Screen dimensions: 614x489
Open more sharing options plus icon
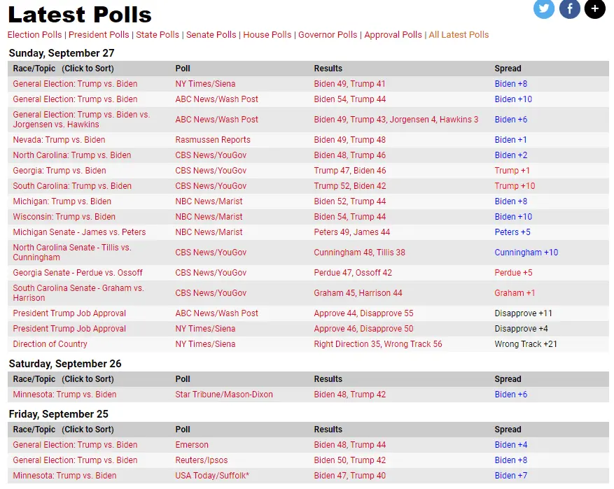tap(594, 9)
